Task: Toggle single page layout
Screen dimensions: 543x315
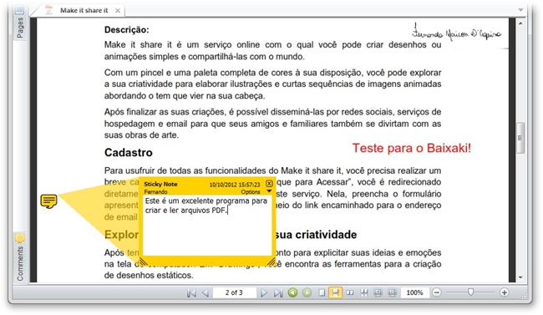Action: tap(322, 292)
